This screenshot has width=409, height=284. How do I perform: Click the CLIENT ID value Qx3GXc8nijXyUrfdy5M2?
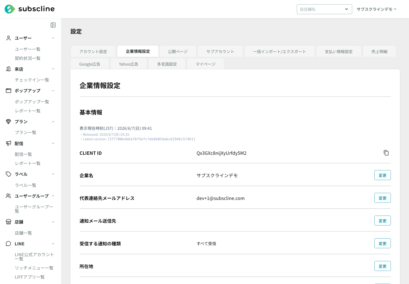(x=222, y=153)
